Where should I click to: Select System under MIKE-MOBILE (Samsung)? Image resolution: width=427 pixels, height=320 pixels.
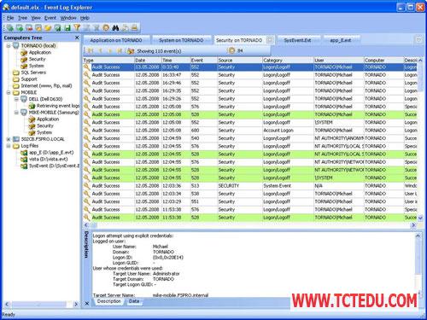[x=44, y=132]
